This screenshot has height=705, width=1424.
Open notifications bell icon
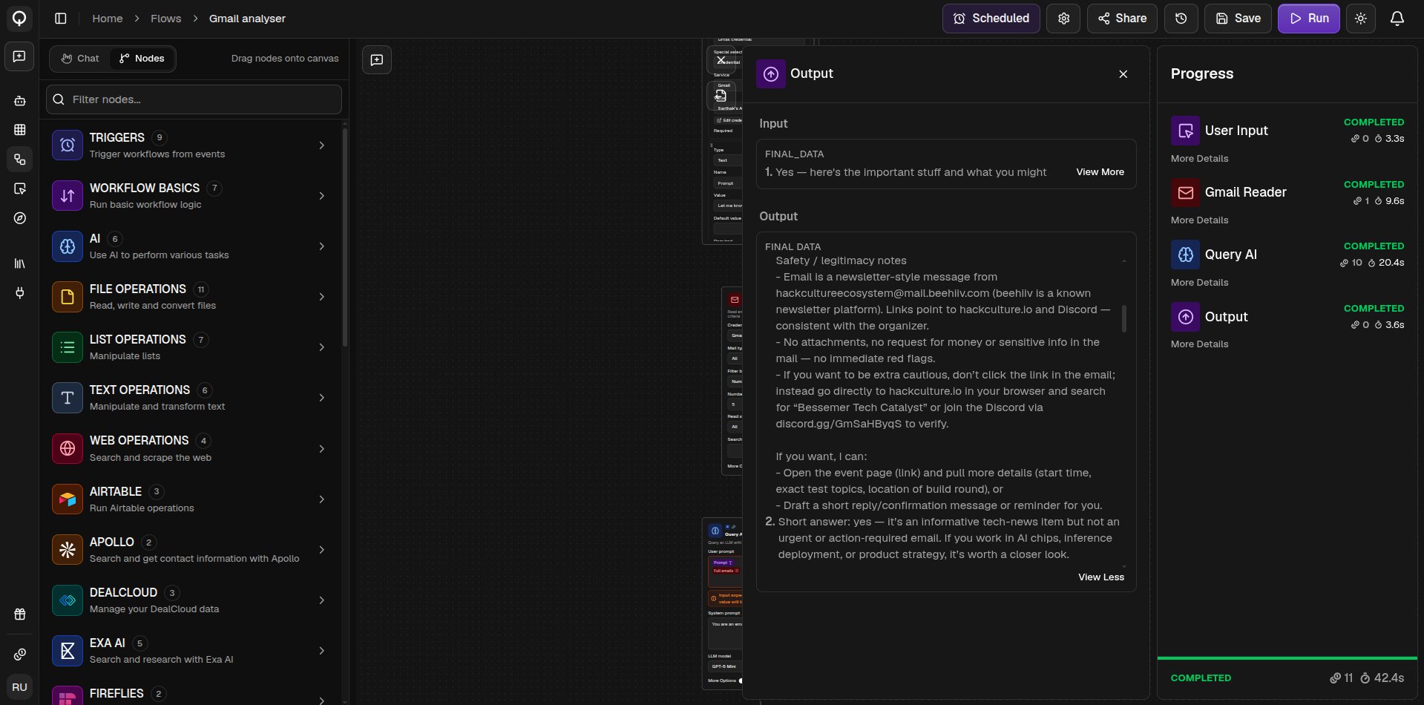(x=1397, y=19)
